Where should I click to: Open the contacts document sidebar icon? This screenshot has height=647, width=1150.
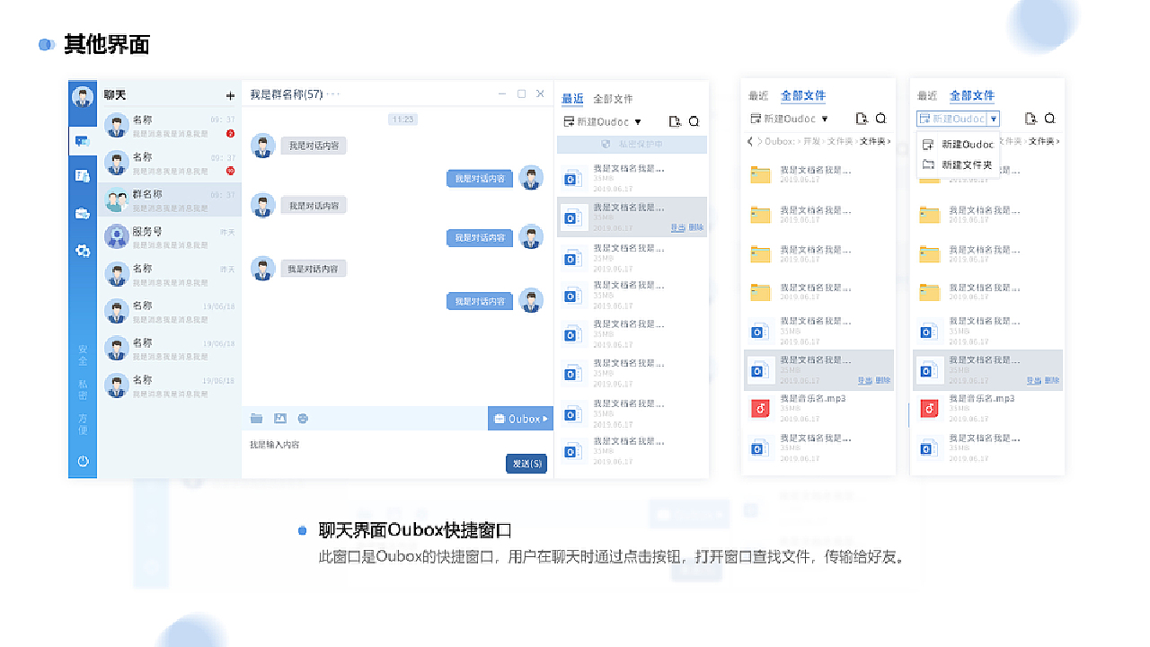click(x=83, y=176)
